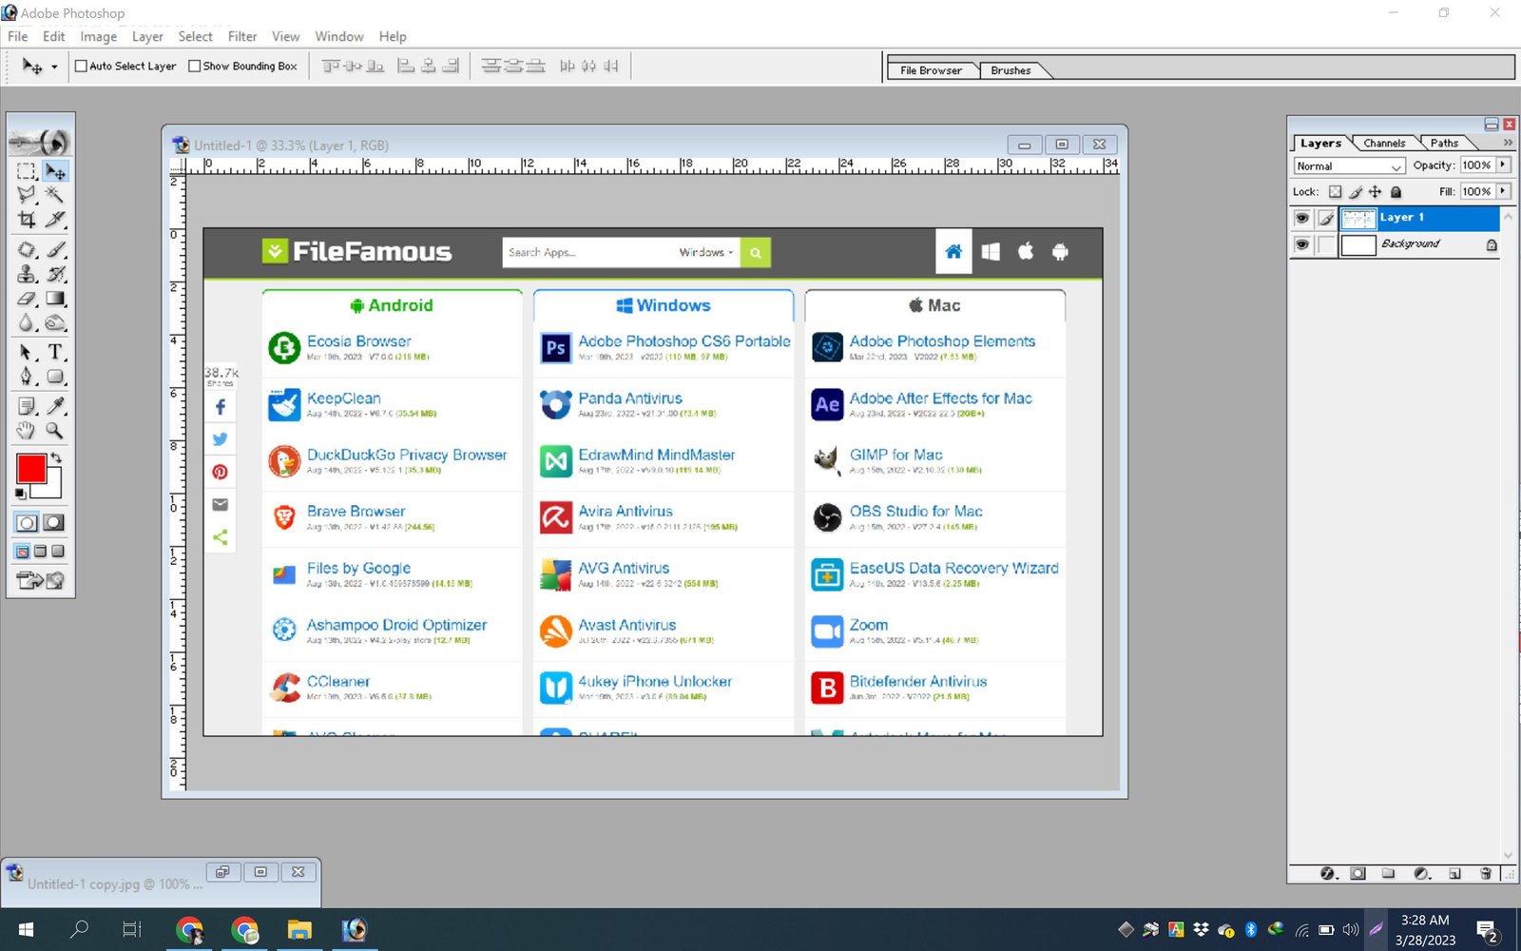
Task: Select the Blur tool
Action: coord(27,323)
